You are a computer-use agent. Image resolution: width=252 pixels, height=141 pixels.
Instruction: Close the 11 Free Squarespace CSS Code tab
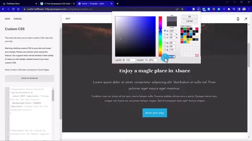[x=74, y=4]
